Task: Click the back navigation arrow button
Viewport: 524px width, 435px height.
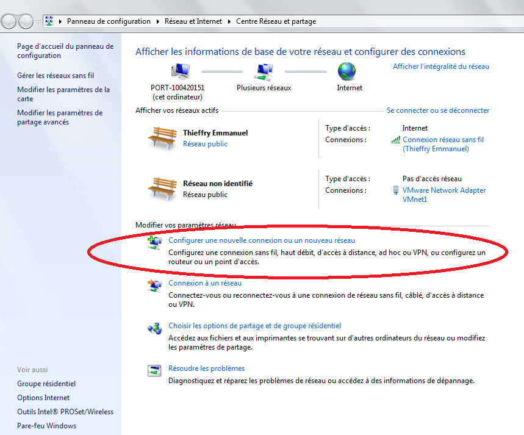Action: tap(10, 21)
